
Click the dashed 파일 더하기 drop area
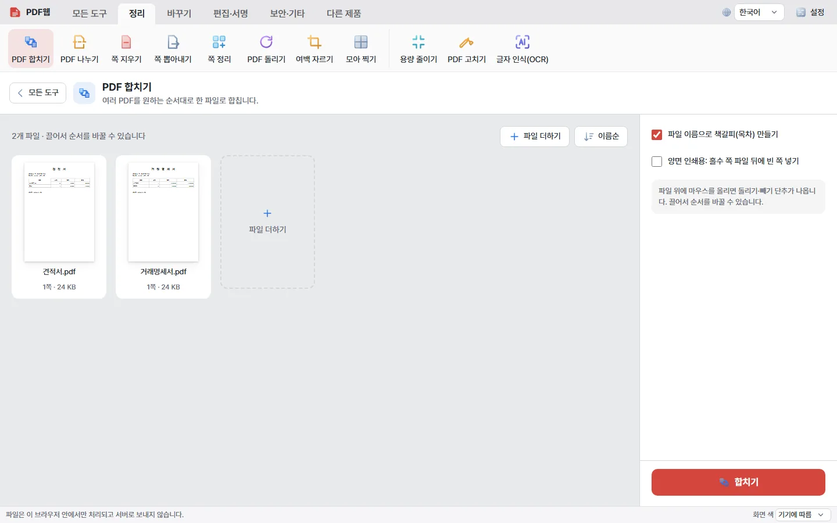click(267, 222)
